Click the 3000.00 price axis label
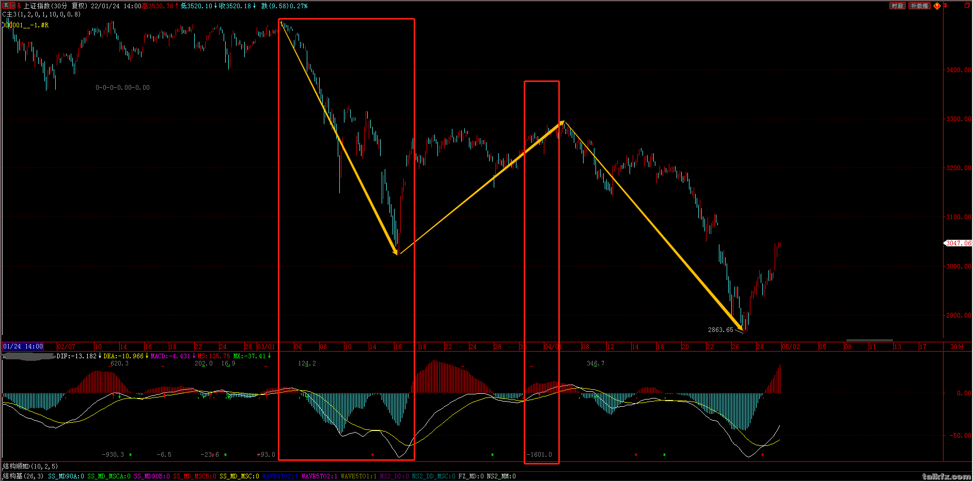This screenshot has height=482, width=973. coord(959,267)
